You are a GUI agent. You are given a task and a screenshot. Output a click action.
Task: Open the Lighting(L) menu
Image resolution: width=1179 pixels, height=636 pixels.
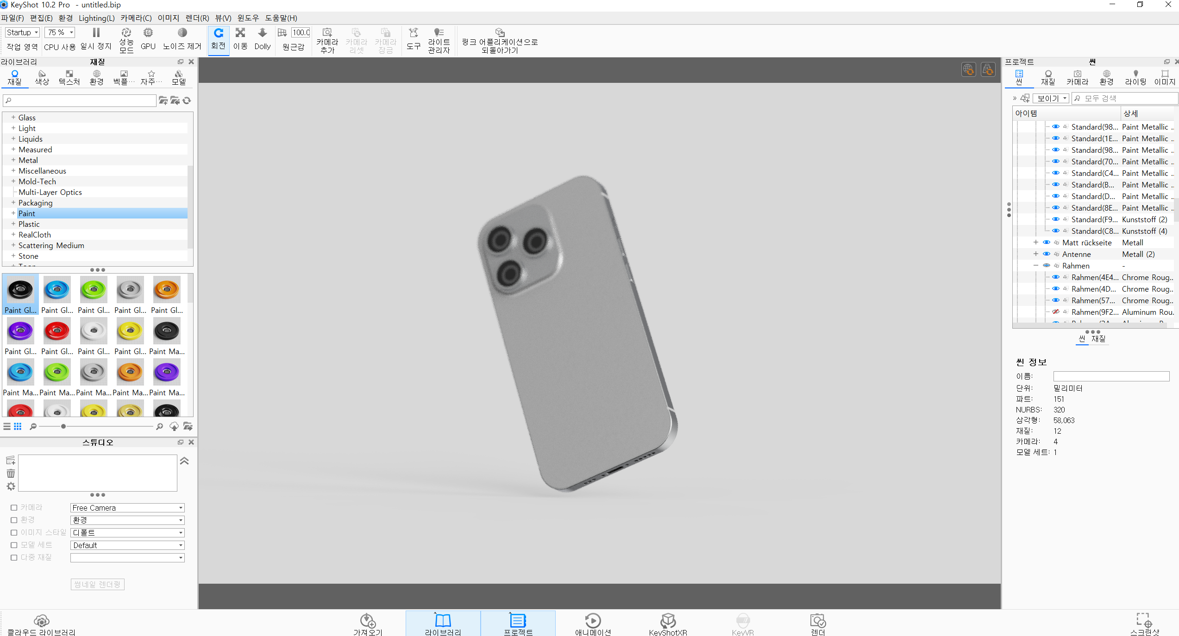96,18
